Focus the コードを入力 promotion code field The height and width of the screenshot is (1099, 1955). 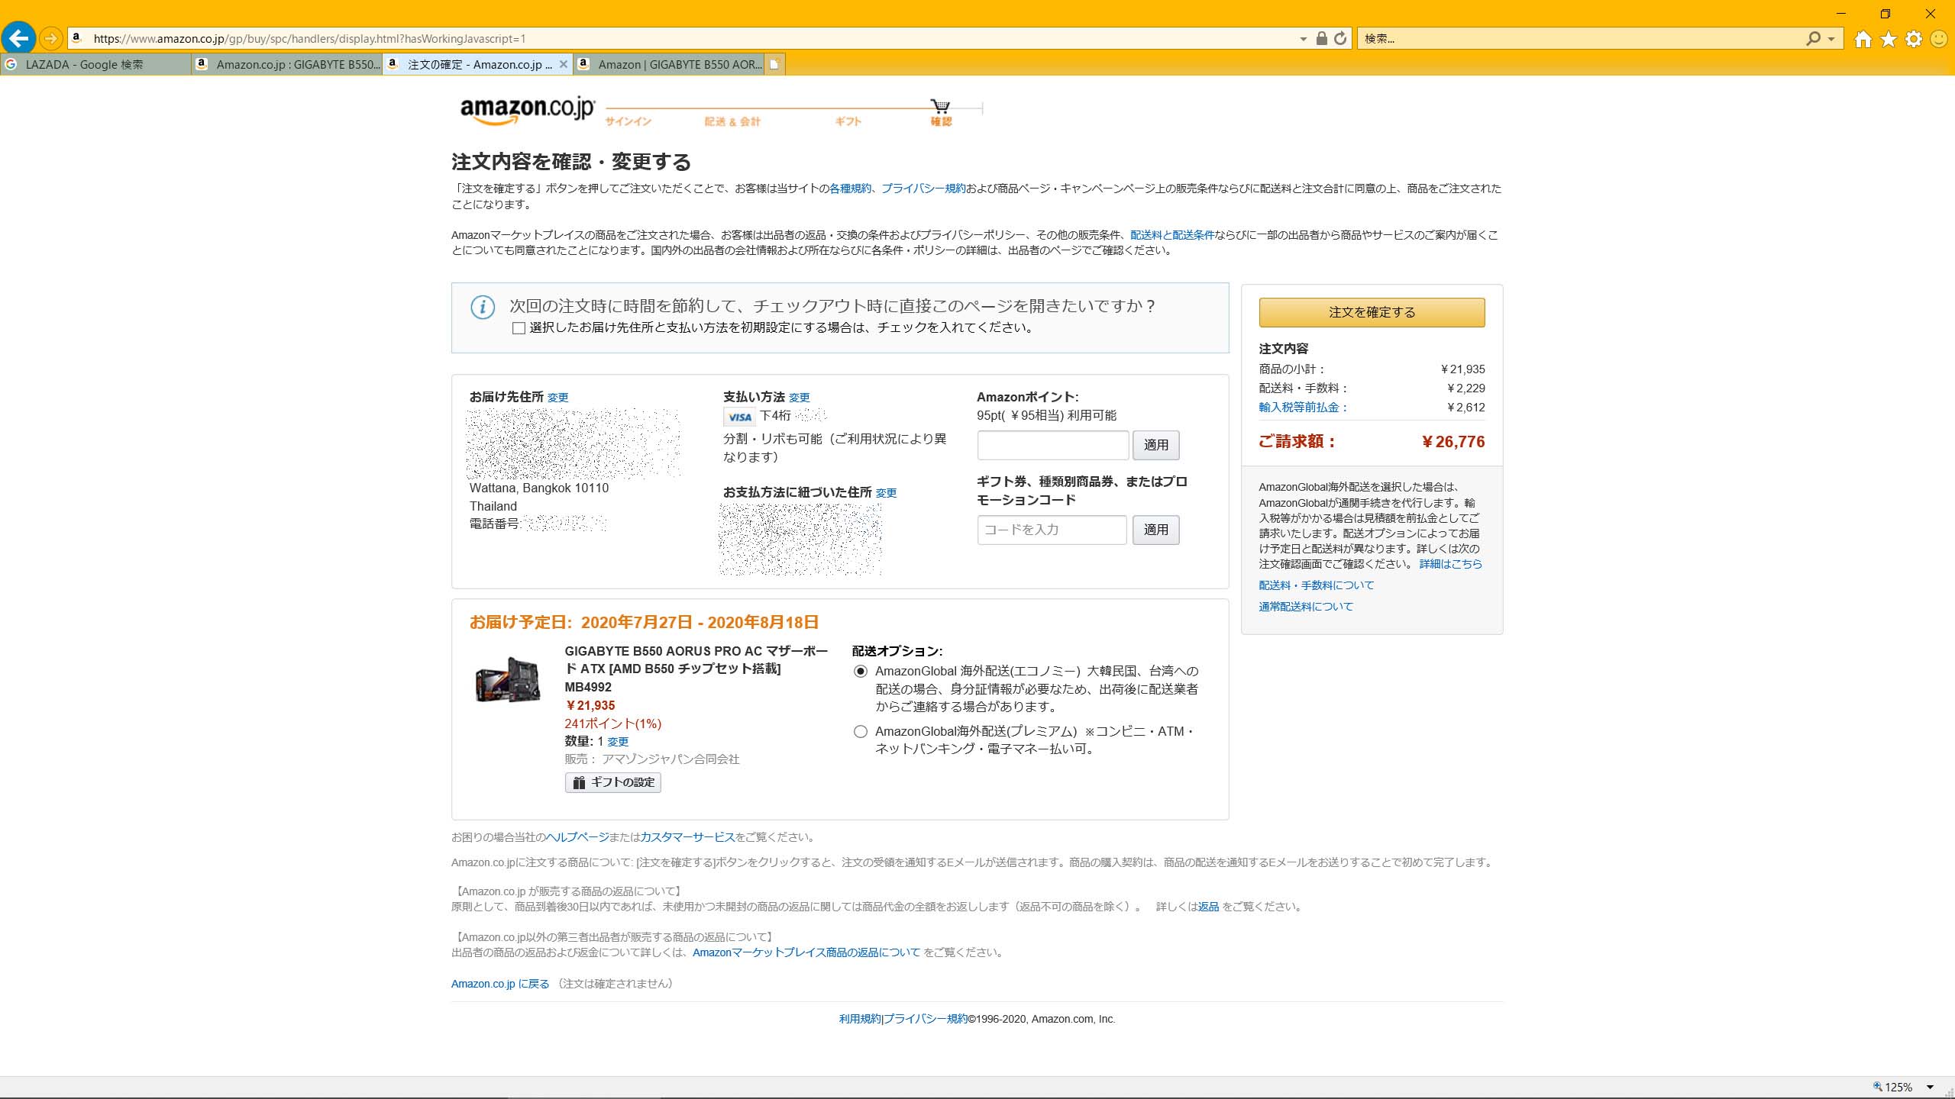click(1052, 530)
